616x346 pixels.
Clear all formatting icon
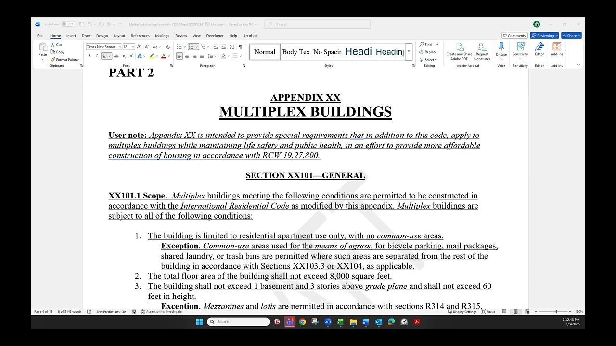point(168,47)
